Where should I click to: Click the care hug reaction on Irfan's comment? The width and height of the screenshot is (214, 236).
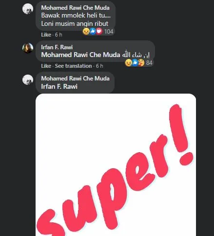coord(141,63)
